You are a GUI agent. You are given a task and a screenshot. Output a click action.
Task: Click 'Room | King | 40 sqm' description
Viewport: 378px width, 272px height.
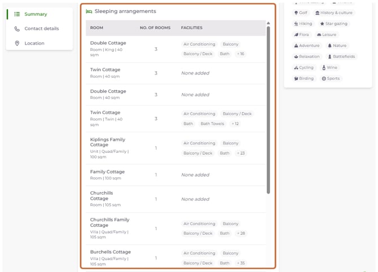click(x=106, y=52)
